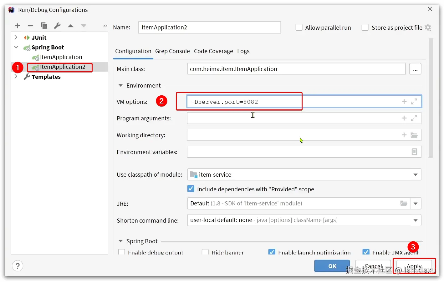The image size is (444, 282).
Task: Collapse the Environment section
Action: (120, 86)
